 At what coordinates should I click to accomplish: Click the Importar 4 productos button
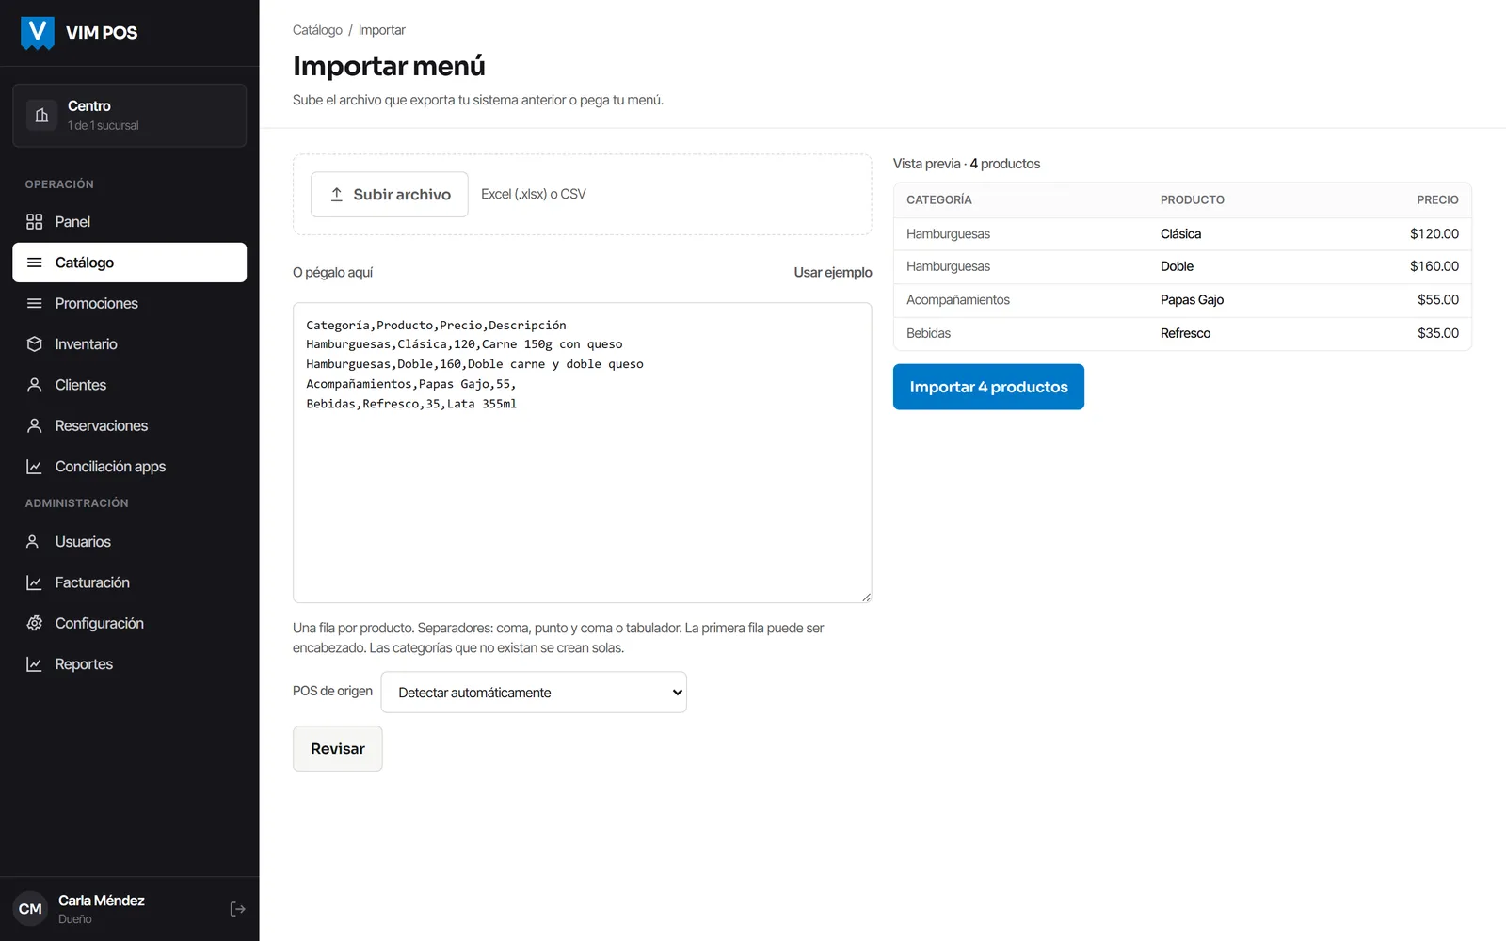[x=988, y=387]
